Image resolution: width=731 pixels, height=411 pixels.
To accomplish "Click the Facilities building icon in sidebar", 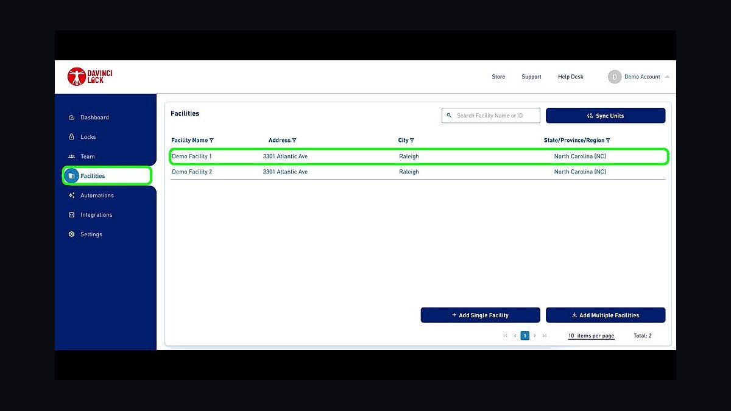I will (x=71, y=176).
